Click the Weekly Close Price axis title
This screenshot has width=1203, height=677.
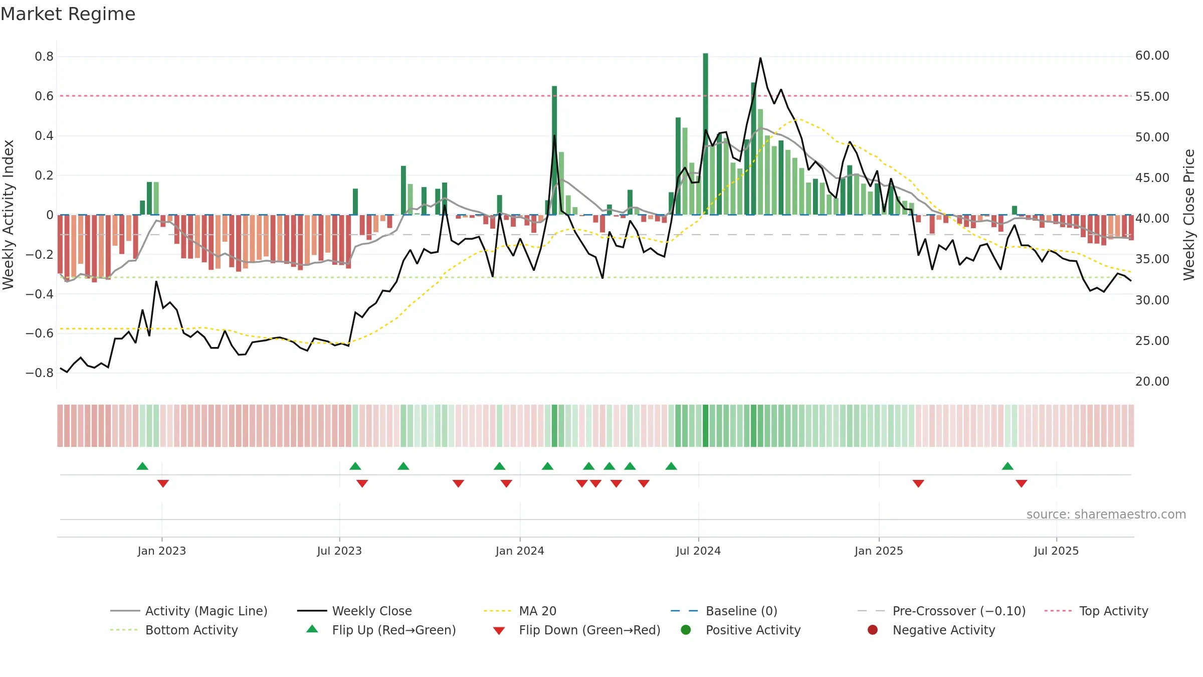point(1189,215)
